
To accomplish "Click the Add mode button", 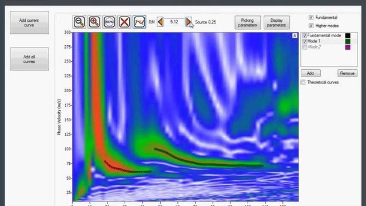I will click(311, 73).
